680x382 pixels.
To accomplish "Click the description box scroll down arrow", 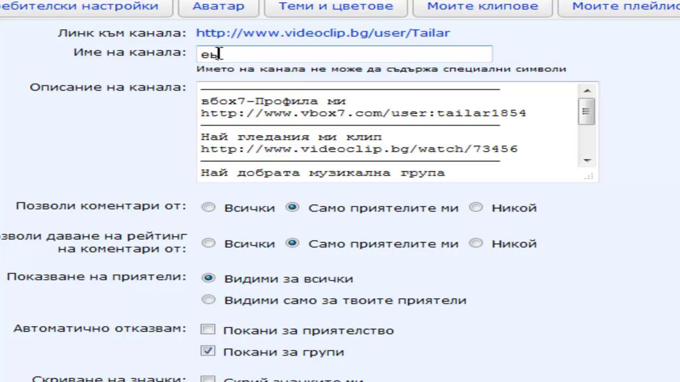I will coord(587,160).
